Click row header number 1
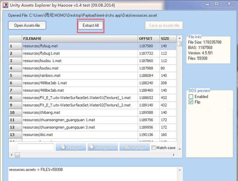 [15, 46]
